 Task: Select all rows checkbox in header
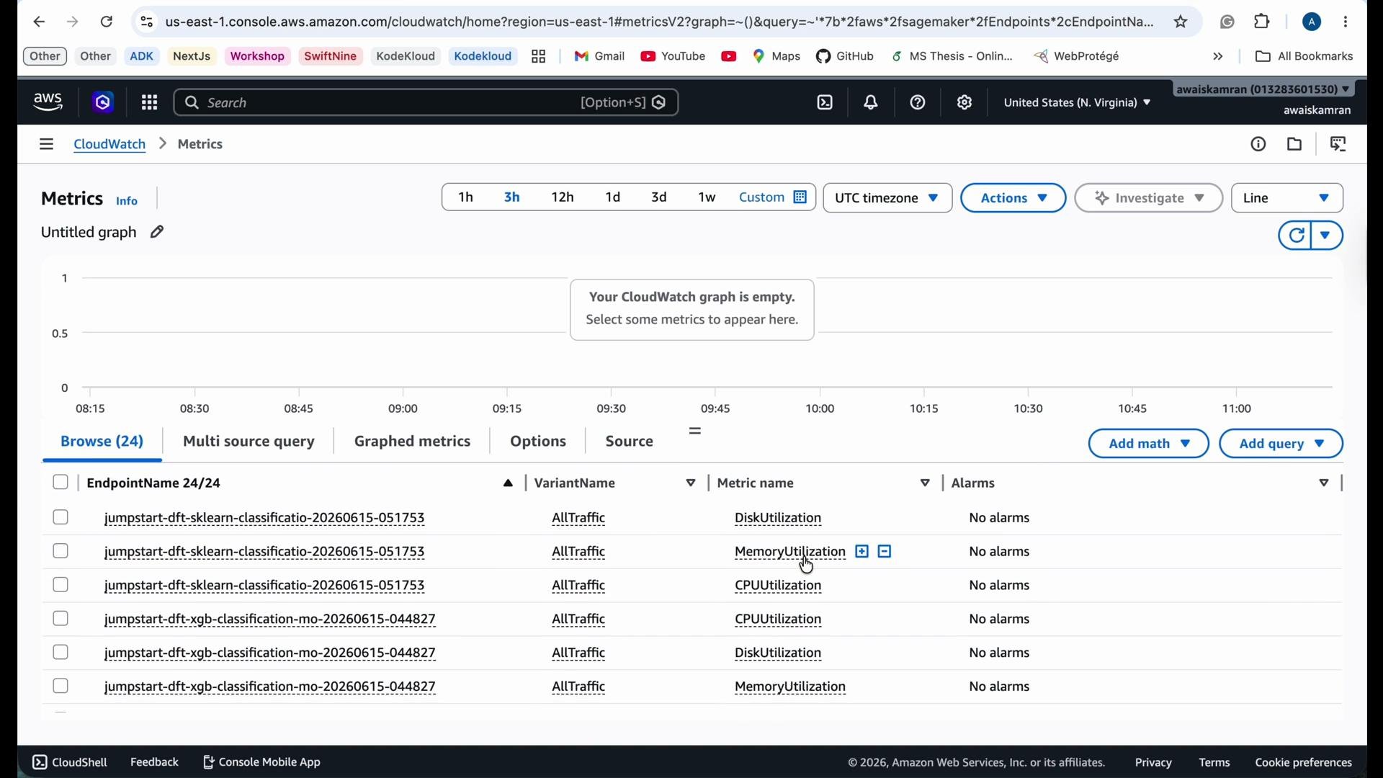(61, 483)
